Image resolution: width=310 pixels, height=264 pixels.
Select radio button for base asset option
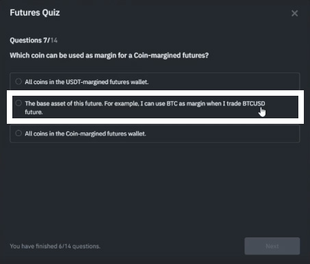pyautogui.click(x=18, y=103)
